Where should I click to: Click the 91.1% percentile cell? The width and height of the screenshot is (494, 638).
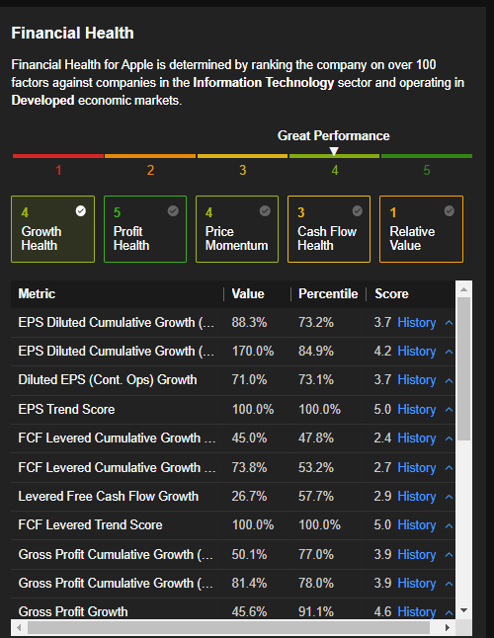click(x=316, y=611)
